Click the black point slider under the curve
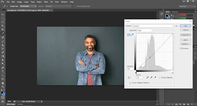 (x=136, y=73)
